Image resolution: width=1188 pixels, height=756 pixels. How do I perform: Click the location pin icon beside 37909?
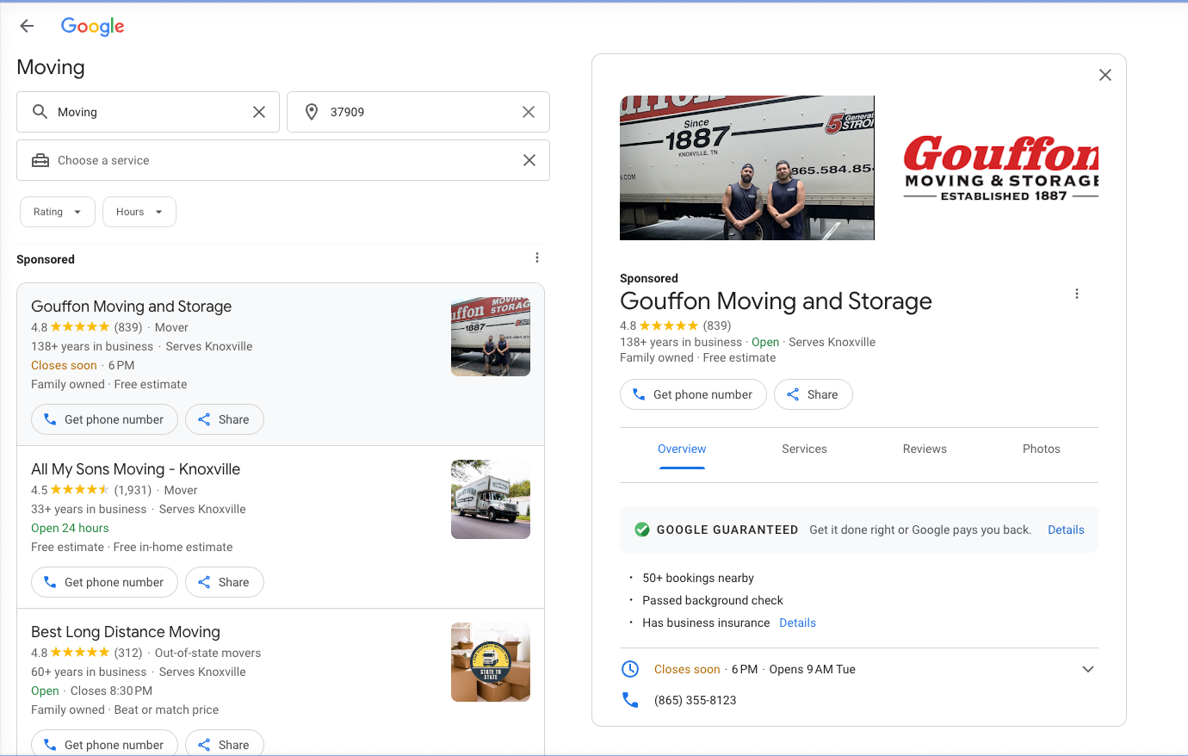pyautogui.click(x=312, y=112)
